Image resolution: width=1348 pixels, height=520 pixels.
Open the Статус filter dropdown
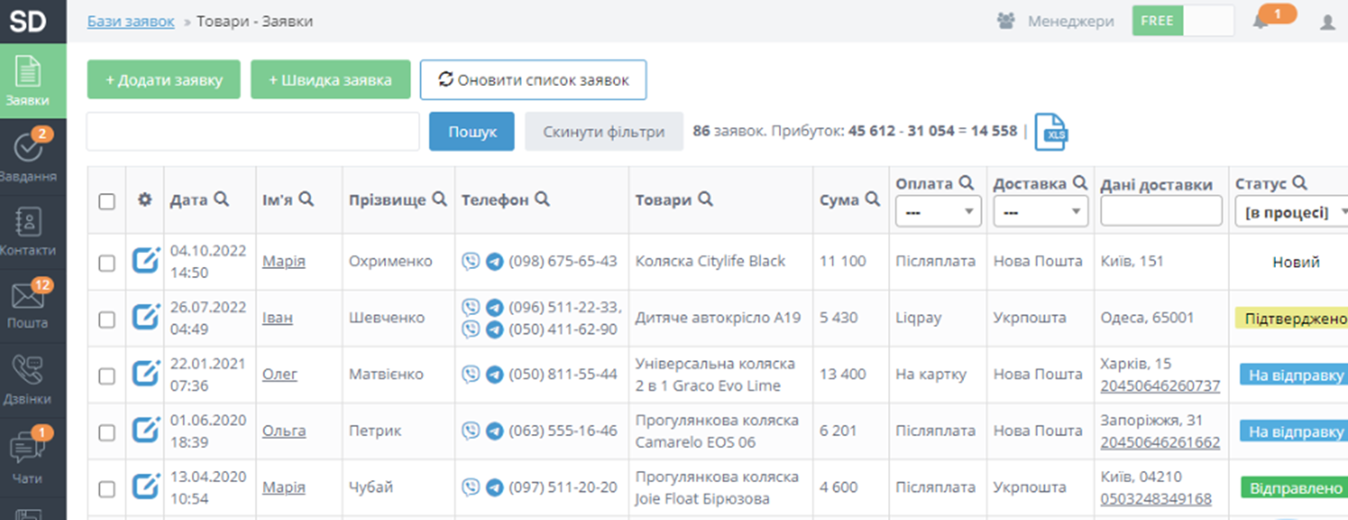point(1291,212)
